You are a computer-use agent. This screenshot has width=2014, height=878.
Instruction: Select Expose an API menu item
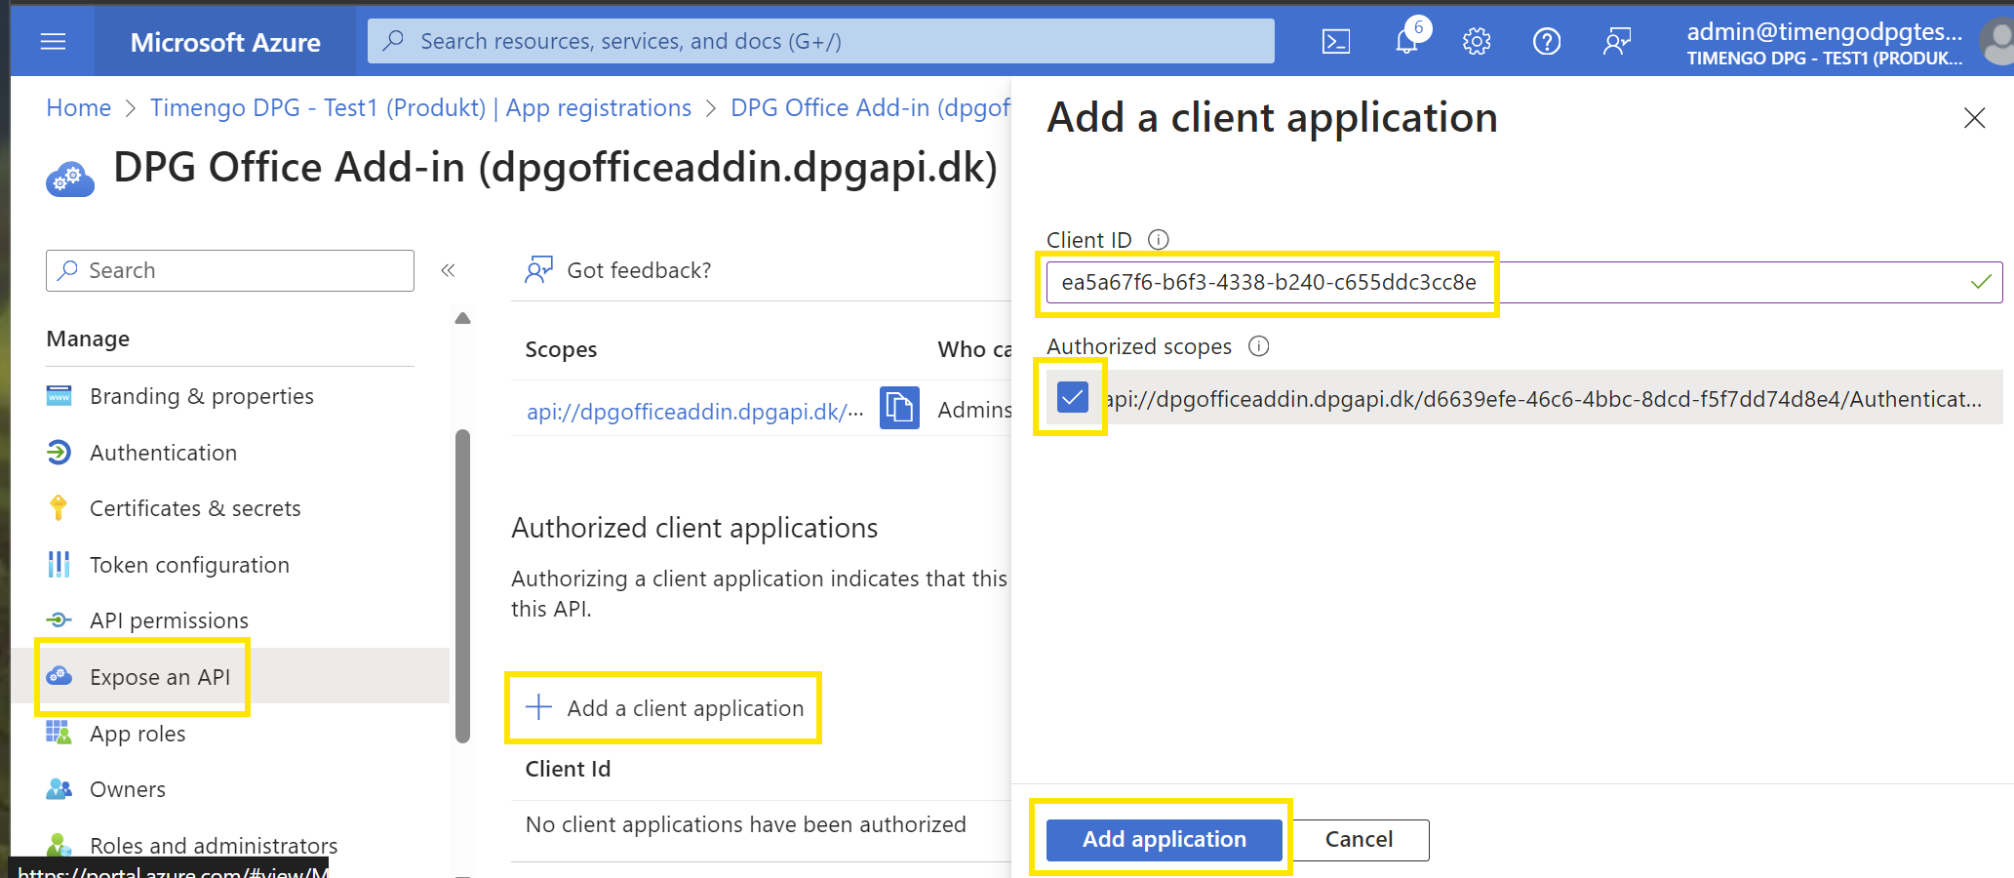159,677
